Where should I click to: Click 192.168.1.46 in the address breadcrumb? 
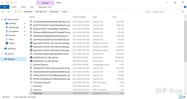pos(41,12)
